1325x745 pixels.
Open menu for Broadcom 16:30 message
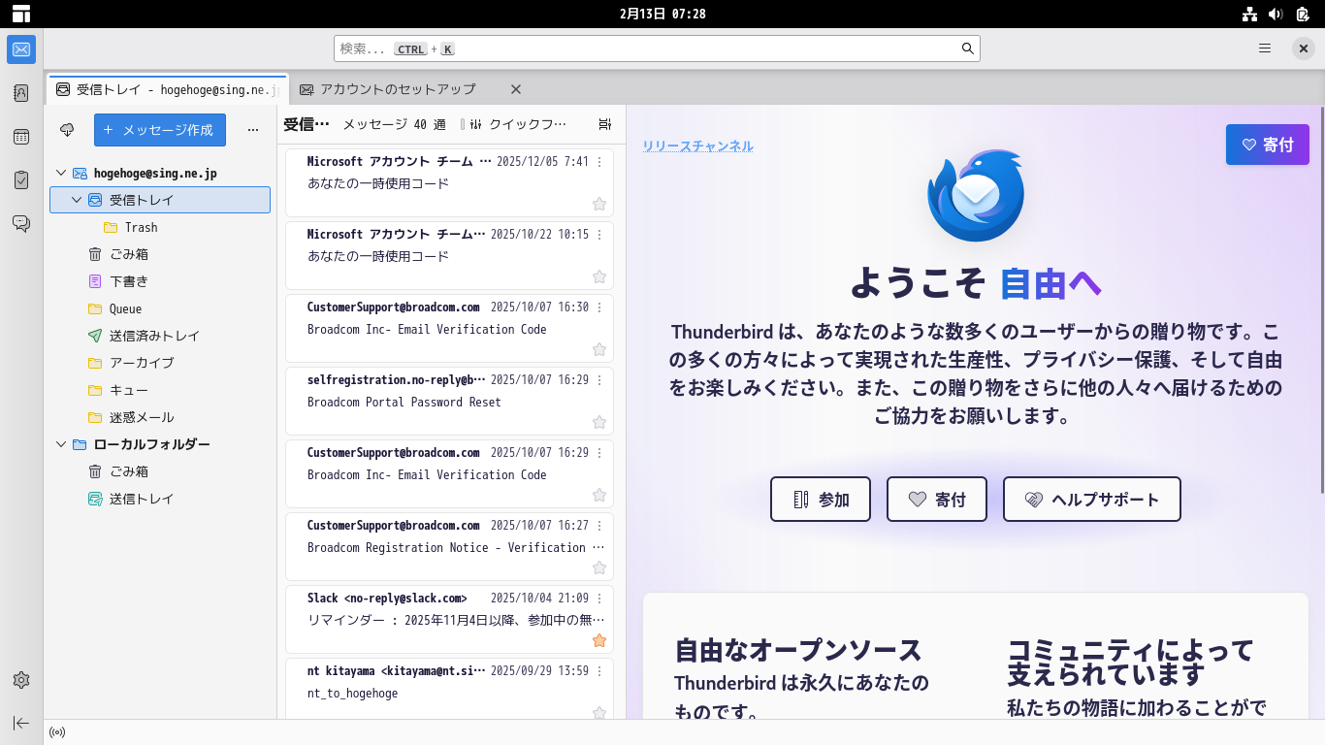[x=599, y=308]
